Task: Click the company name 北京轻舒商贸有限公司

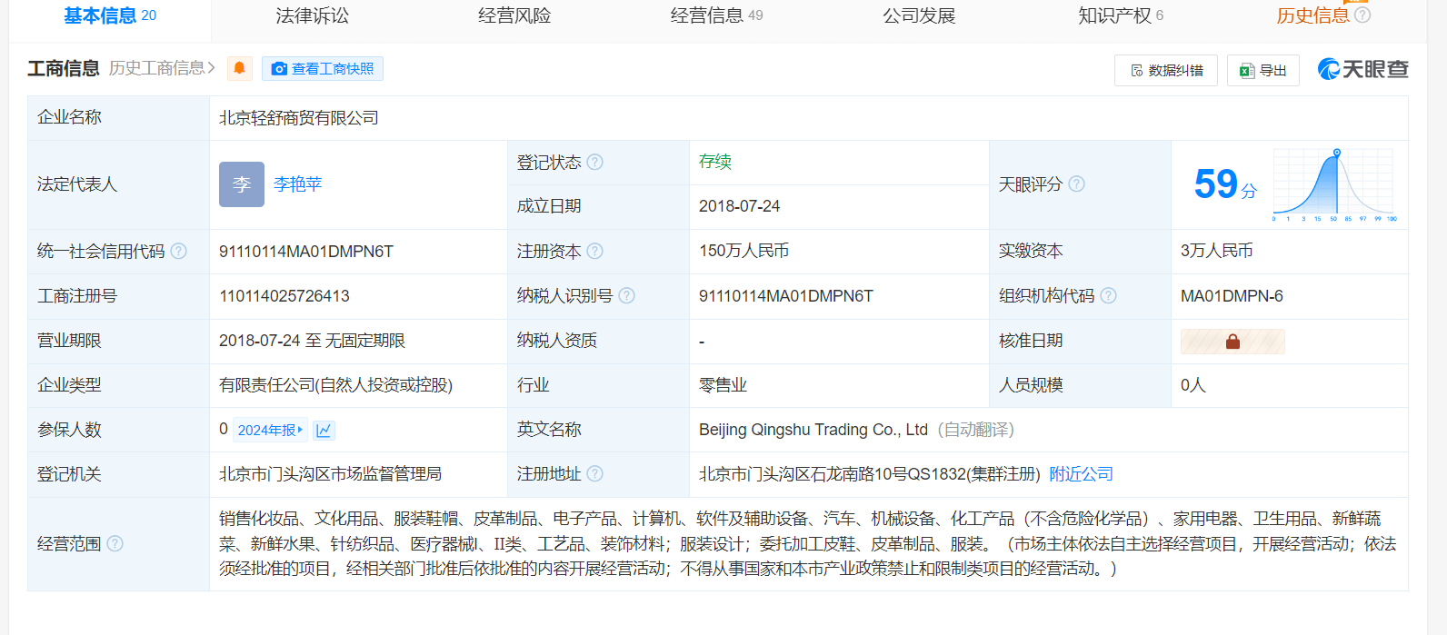Action: pos(299,118)
